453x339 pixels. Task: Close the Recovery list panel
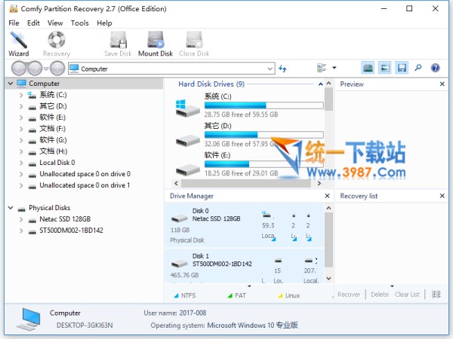(442, 196)
